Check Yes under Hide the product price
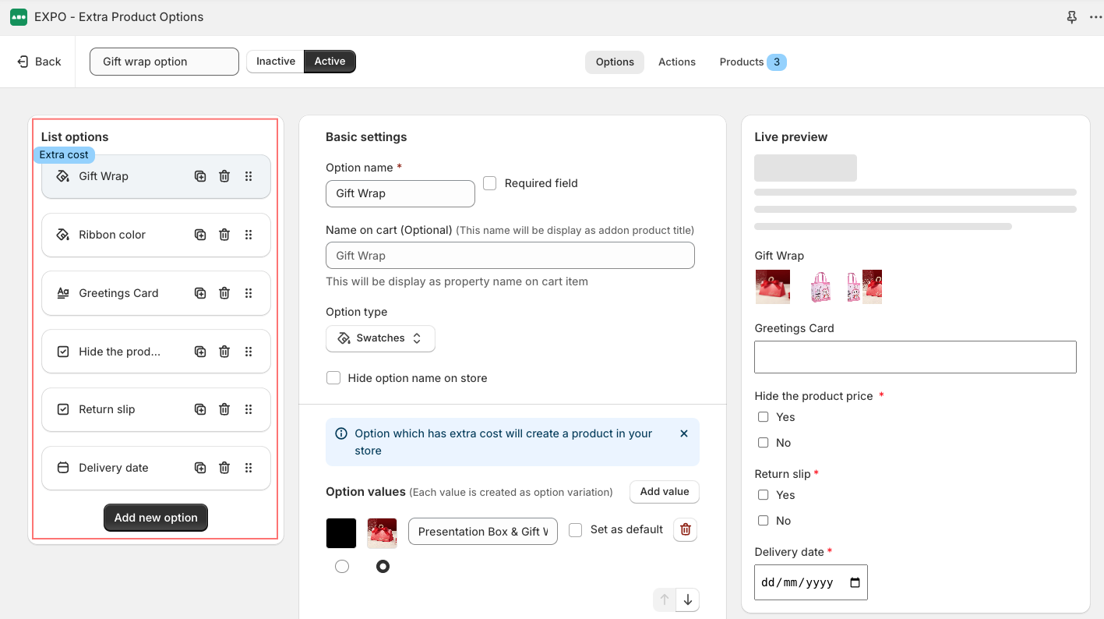 pyautogui.click(x=764, y=417)
